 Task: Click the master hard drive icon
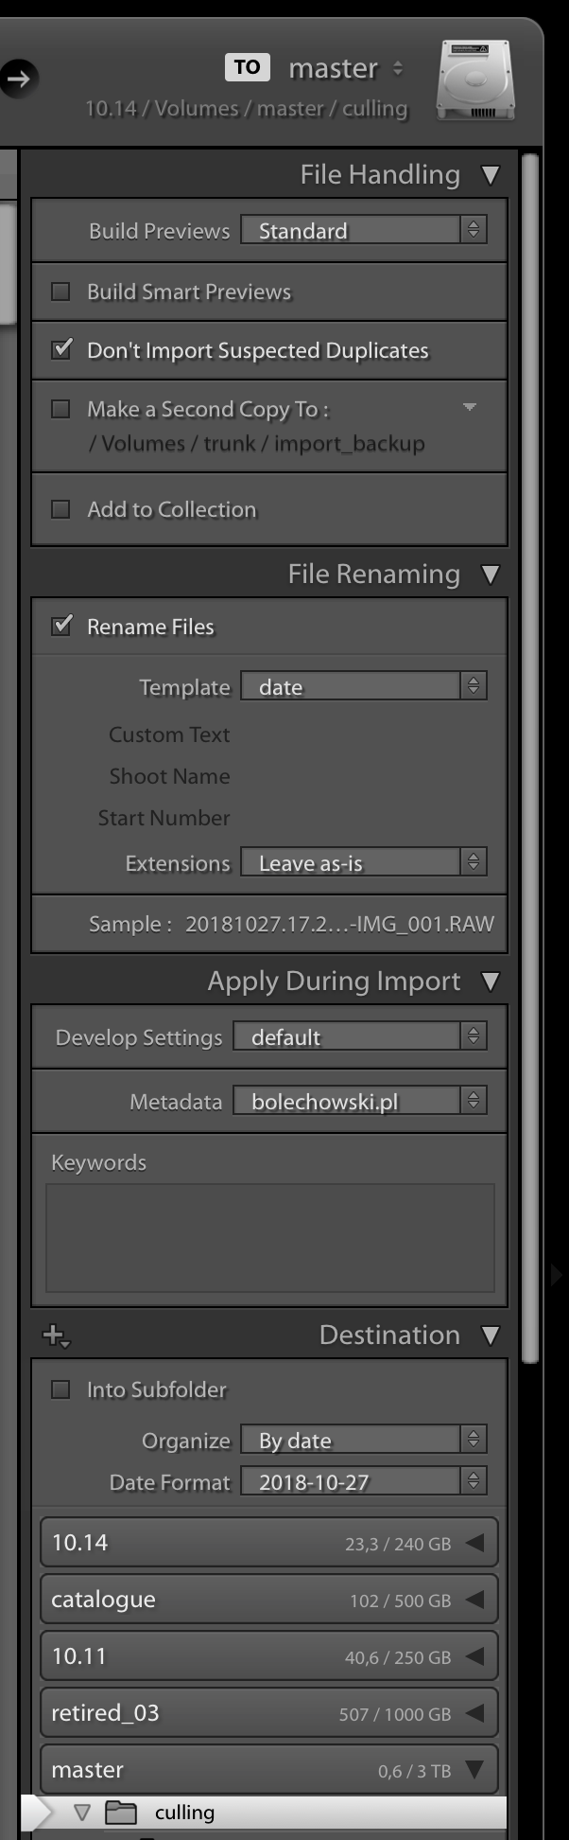(474, 80)
